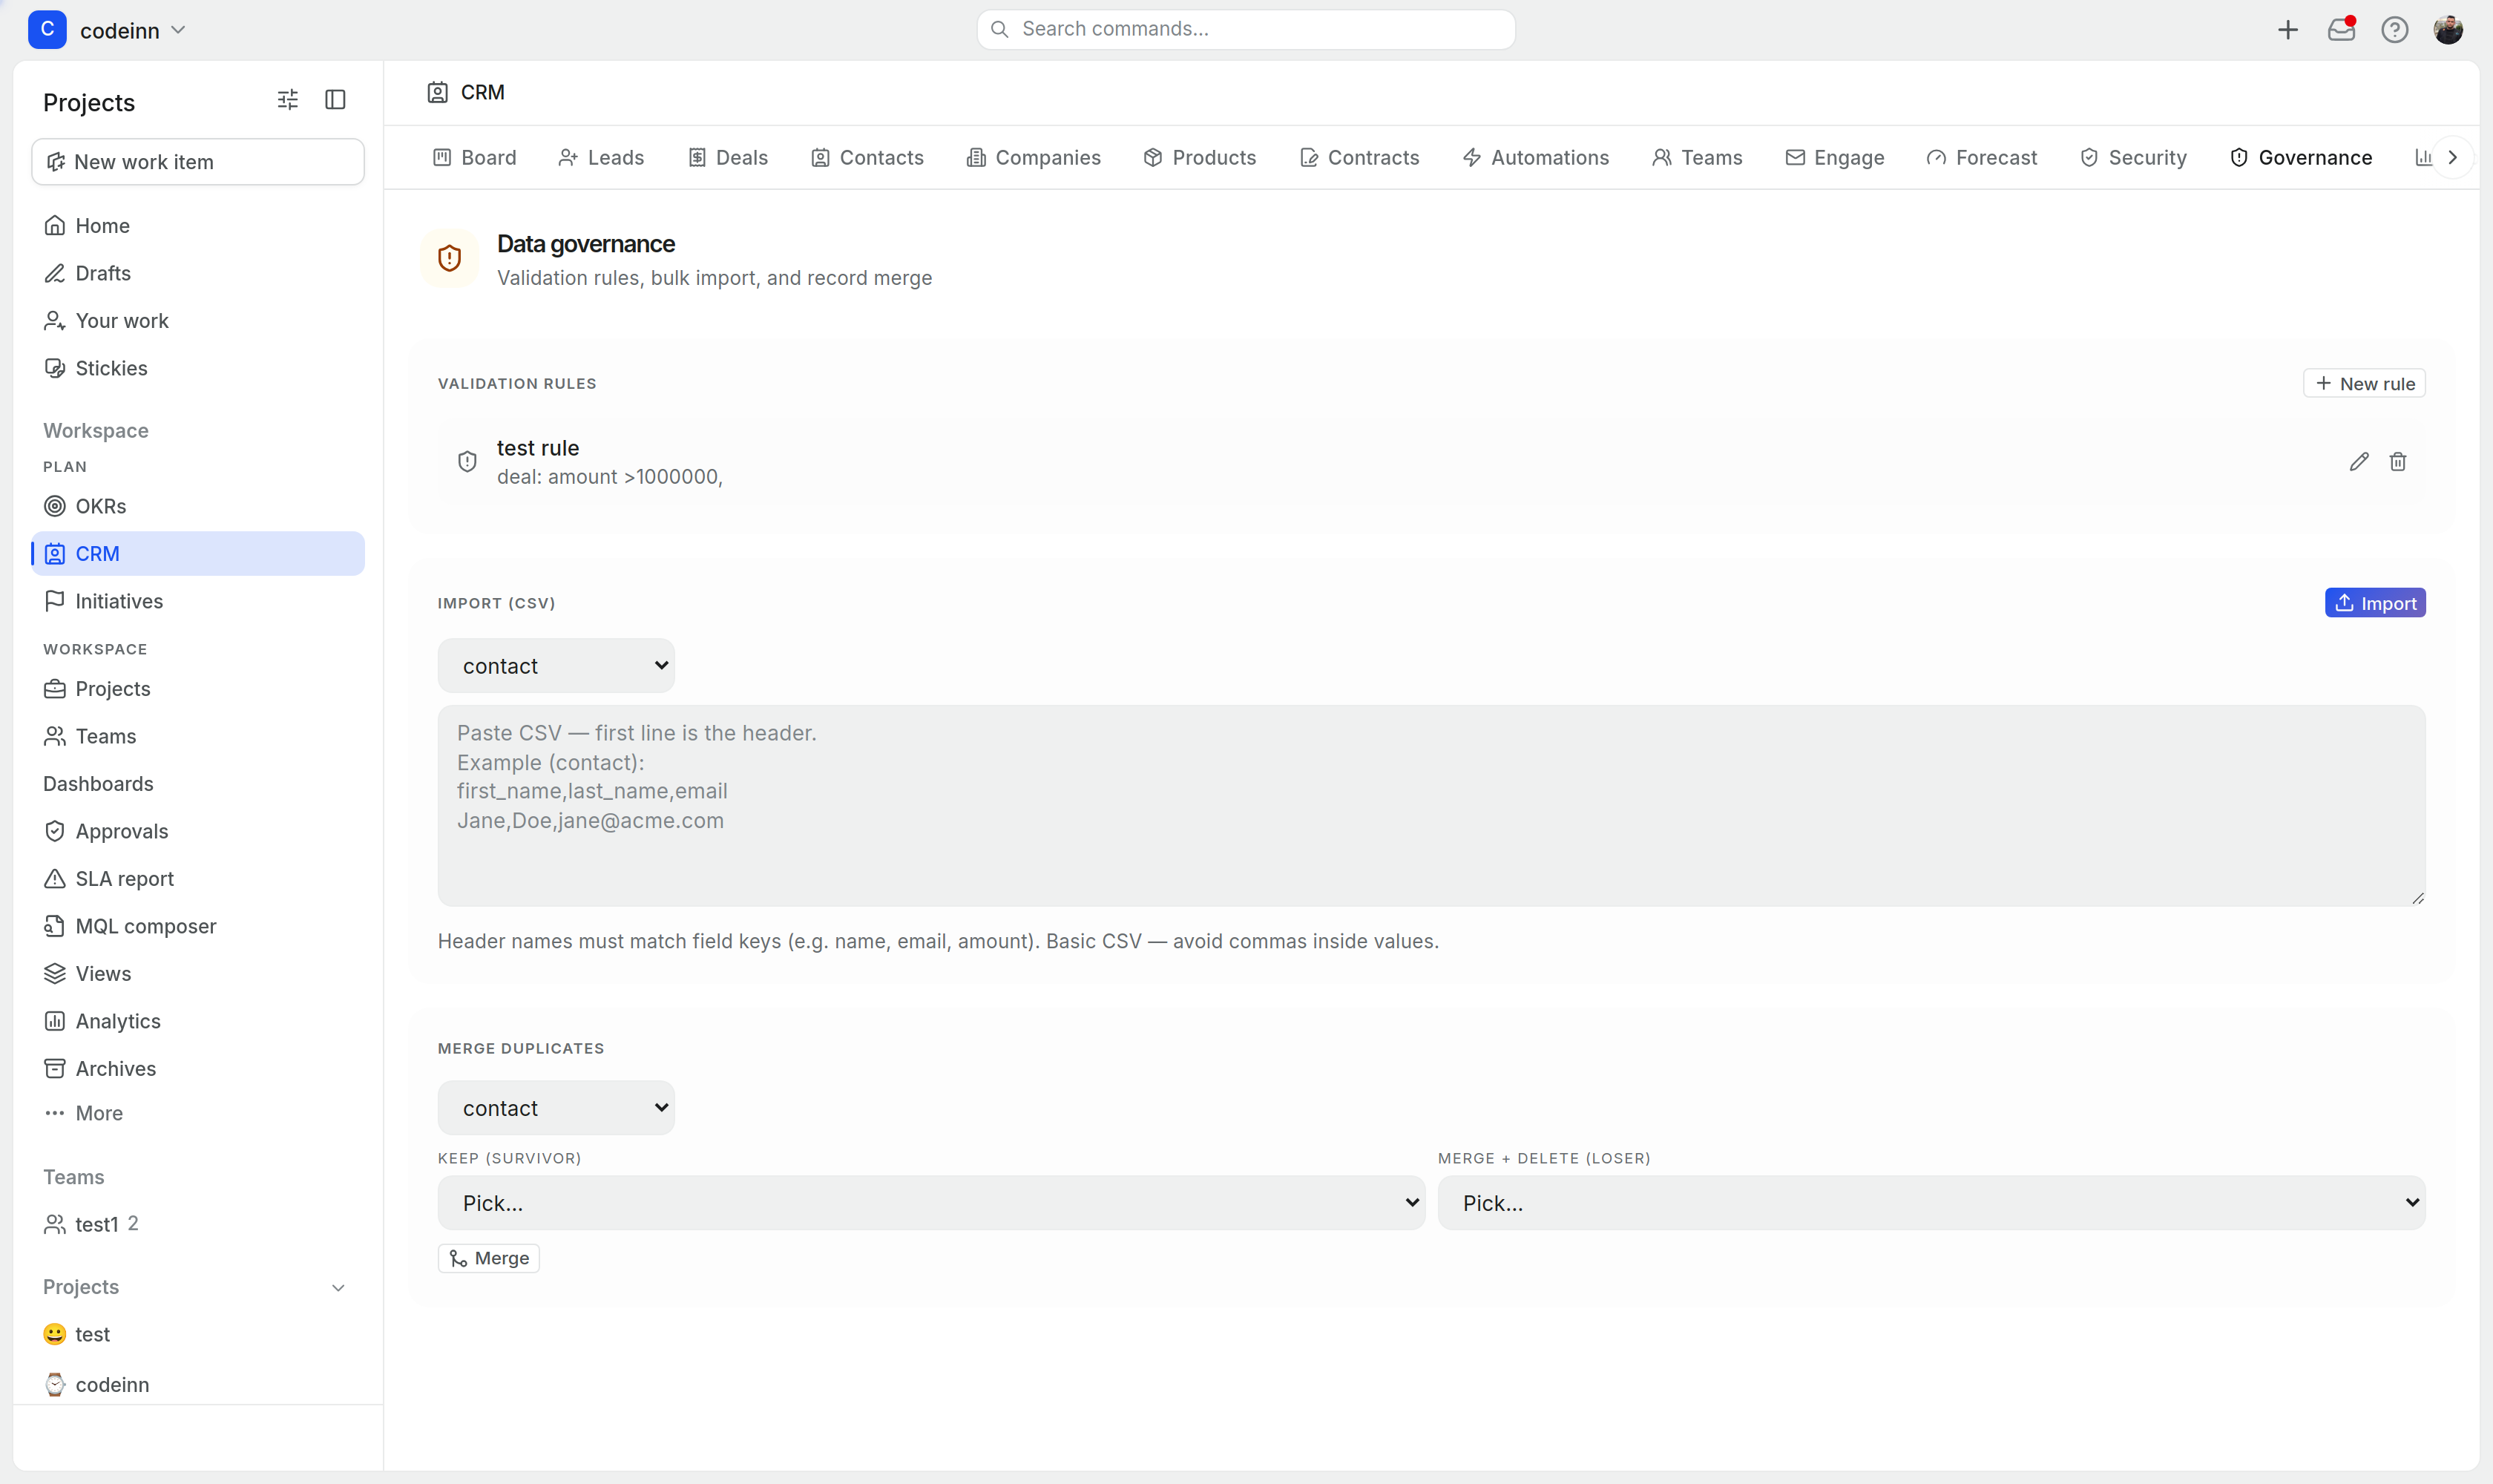This screenshot has height=1484, width=2493.
Task: Switch to the Forecast tab
Action: (1982, 158)
